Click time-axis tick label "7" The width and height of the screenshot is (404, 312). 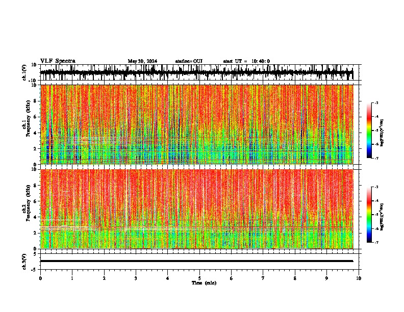pyautogui.click(x=263, y=278)
